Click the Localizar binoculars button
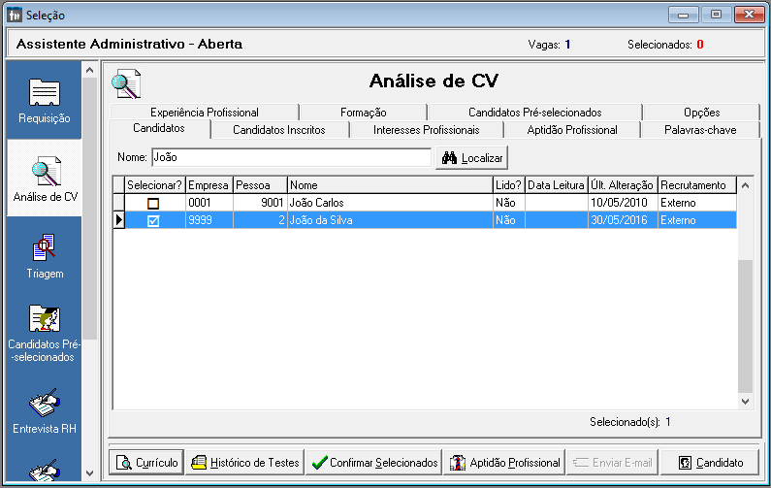Image resolution: width=771 pixels, height=488 pixels. tap(471, 157)
